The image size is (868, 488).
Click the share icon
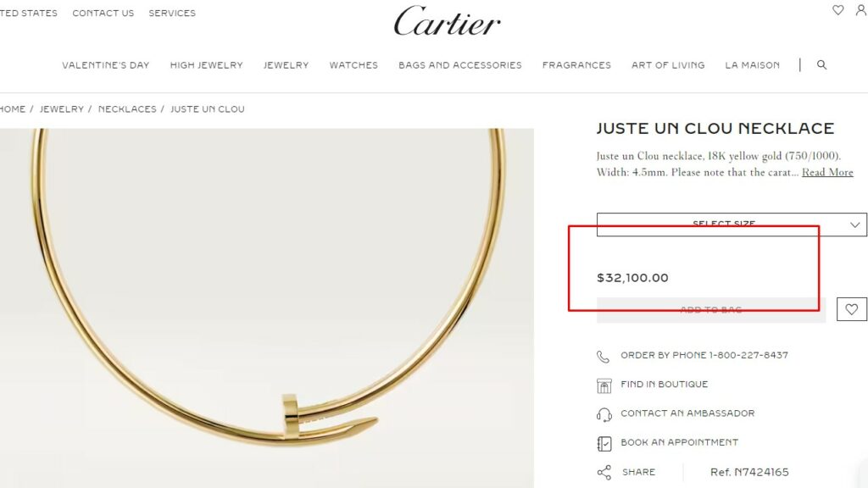604,473
